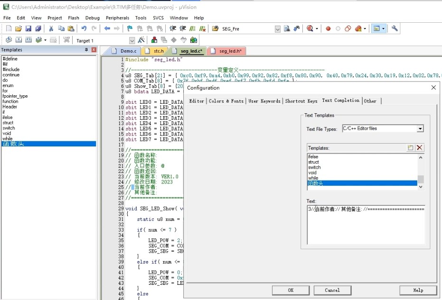Screen dimensions: 442x300
Task: Expand the Text File Types dropdown
Action: coord(420,128)
